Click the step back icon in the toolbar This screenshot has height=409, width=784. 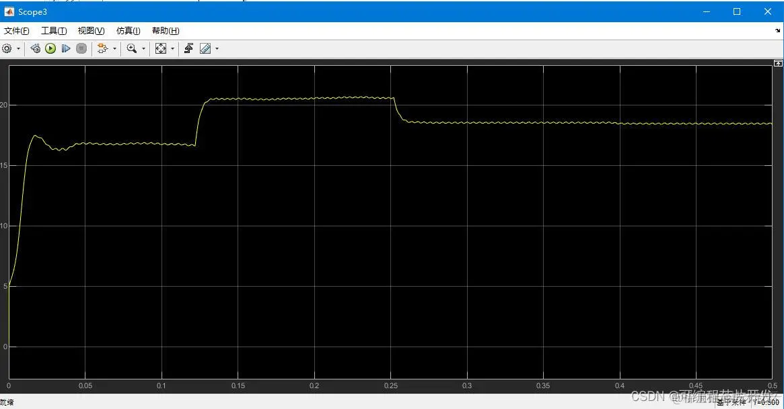(x=35, y=48)
